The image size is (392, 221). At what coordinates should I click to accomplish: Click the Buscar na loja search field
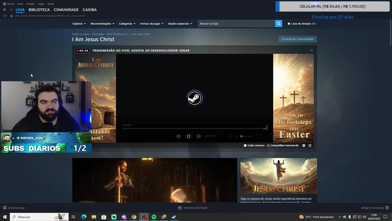(236, 24)
